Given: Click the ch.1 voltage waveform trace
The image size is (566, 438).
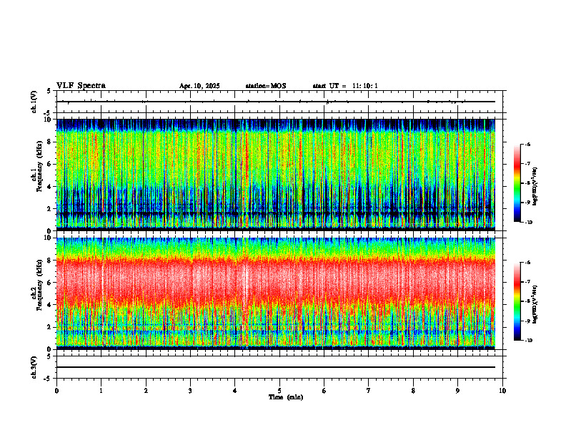Looking at the screenshot, I should coord(276,102).
